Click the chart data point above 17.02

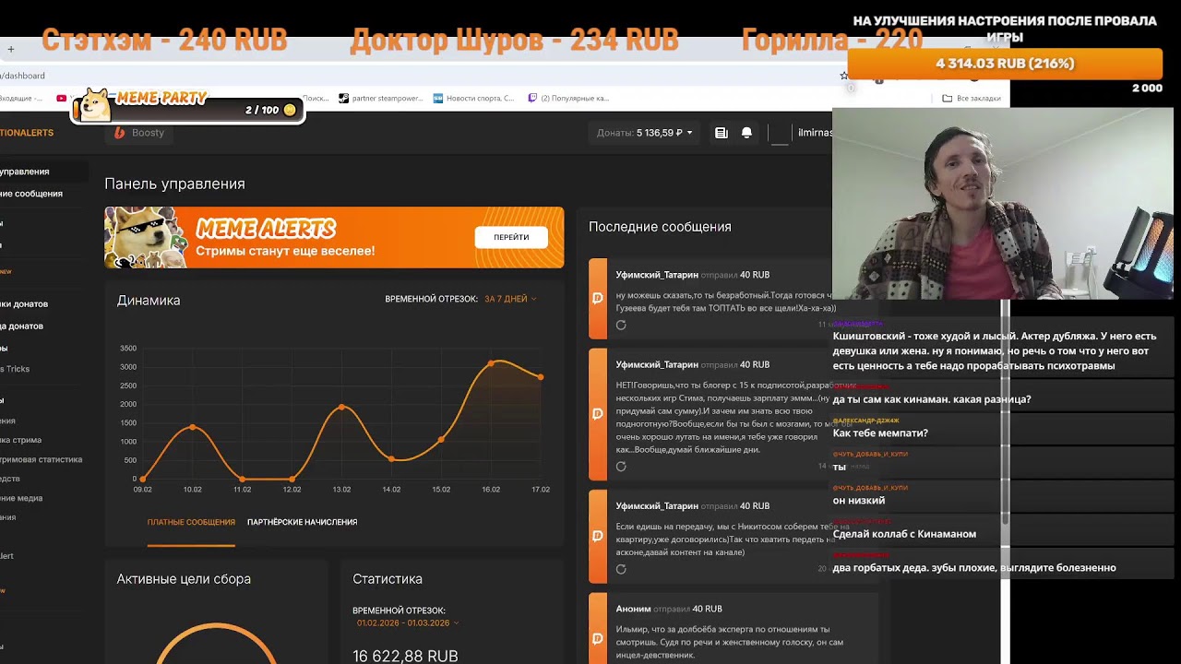tap(541, 377)
